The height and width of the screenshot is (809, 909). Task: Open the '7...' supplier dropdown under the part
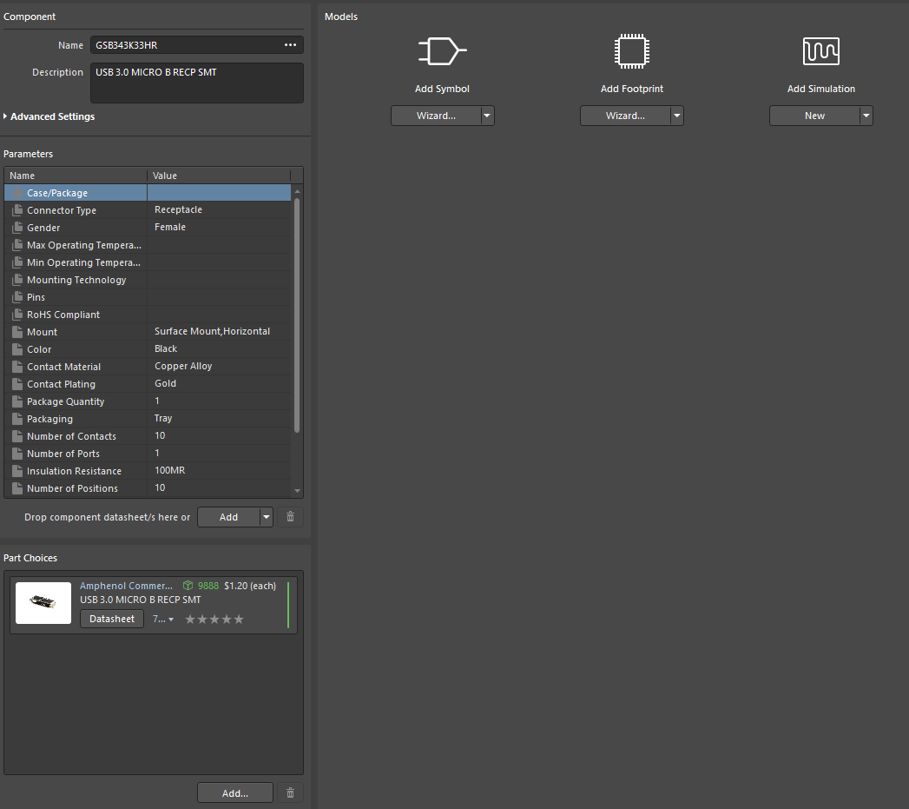[162, 619]
